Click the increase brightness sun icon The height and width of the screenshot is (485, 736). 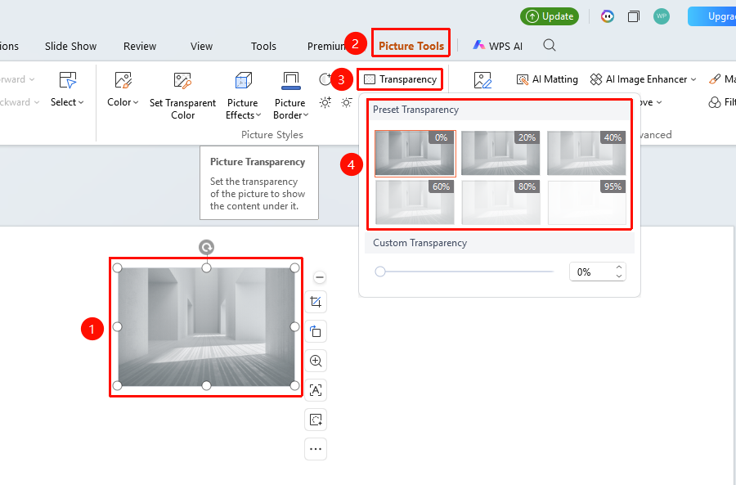[325, 102]
